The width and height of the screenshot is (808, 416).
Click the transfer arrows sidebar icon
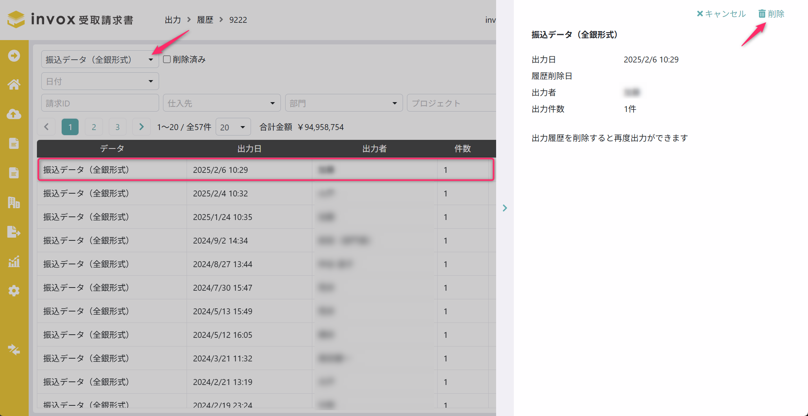pos(14,350)
